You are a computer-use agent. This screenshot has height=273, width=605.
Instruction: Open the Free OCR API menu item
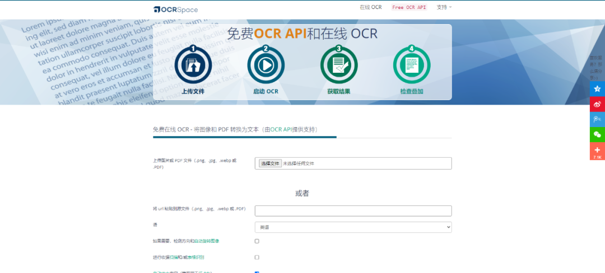(x=409, y=7)
